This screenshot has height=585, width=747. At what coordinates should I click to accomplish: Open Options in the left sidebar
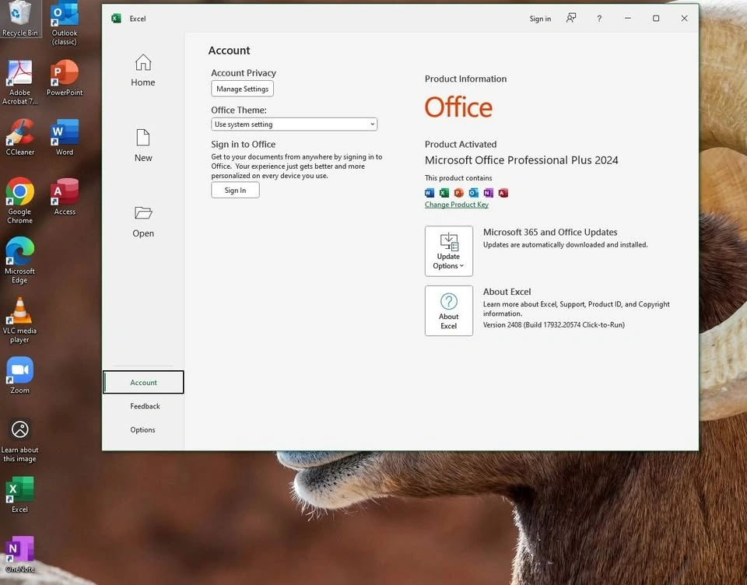(143, 430)
